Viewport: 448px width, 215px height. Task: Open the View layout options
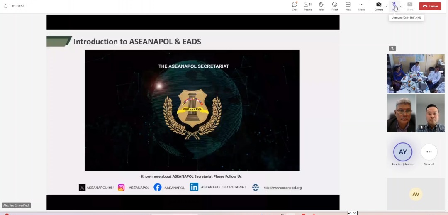click(348, 6)
